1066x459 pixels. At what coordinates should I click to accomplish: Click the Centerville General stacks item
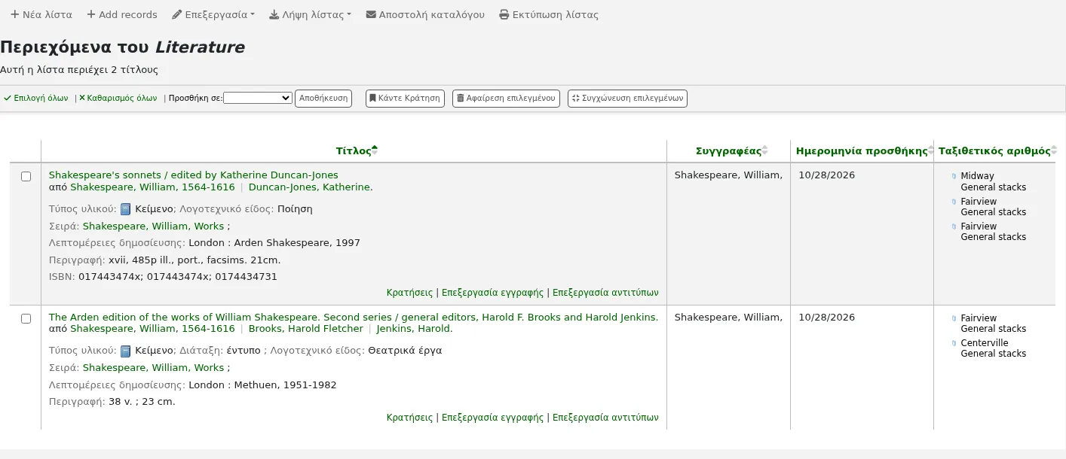993,348
